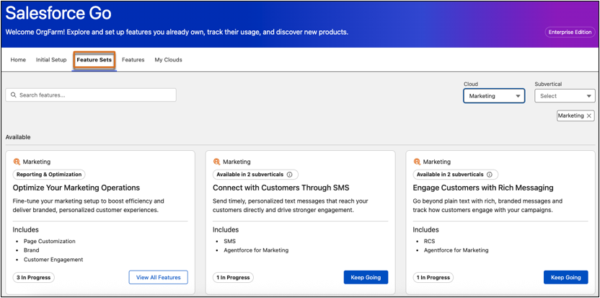
Task: Click the Optimize Your Marketing Operations title
Action: tap(76, 188)
